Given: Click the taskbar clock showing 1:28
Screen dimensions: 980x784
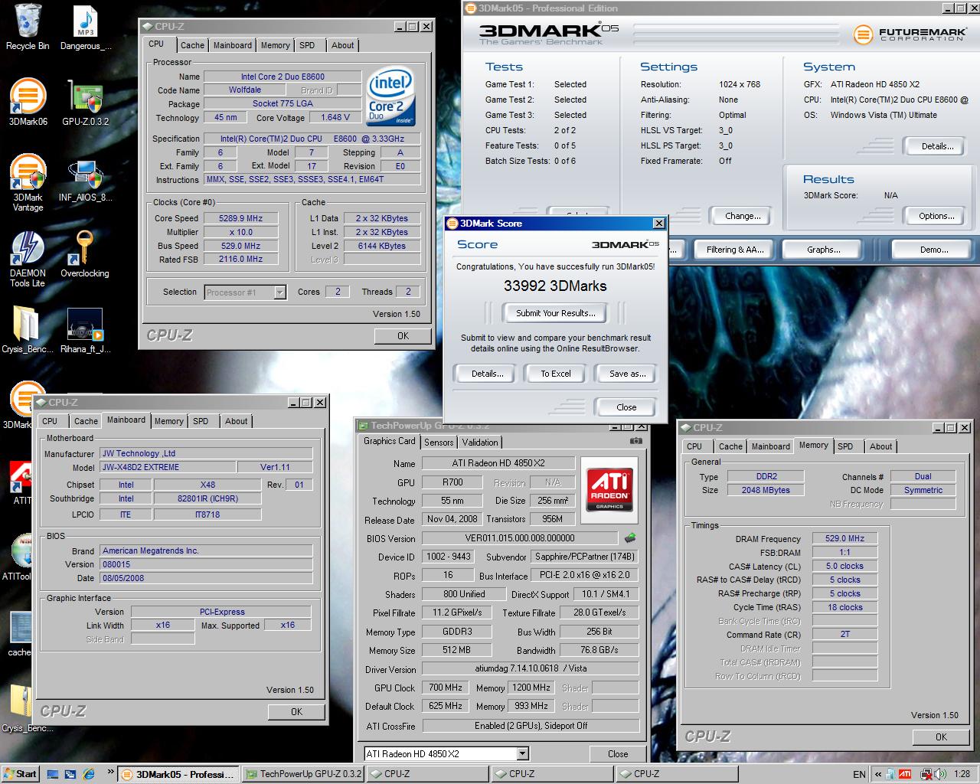Looking at the screenshot, I should (962, 774).
